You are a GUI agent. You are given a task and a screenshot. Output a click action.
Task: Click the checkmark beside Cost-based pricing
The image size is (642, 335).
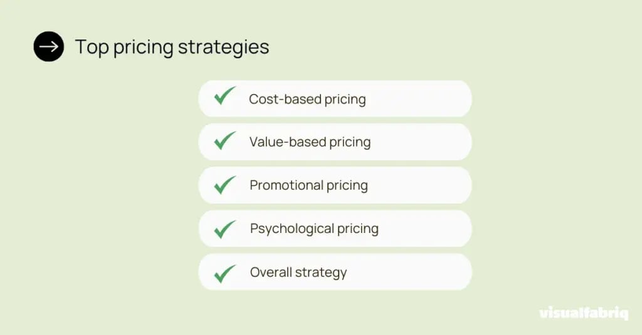tap(225, 96)
